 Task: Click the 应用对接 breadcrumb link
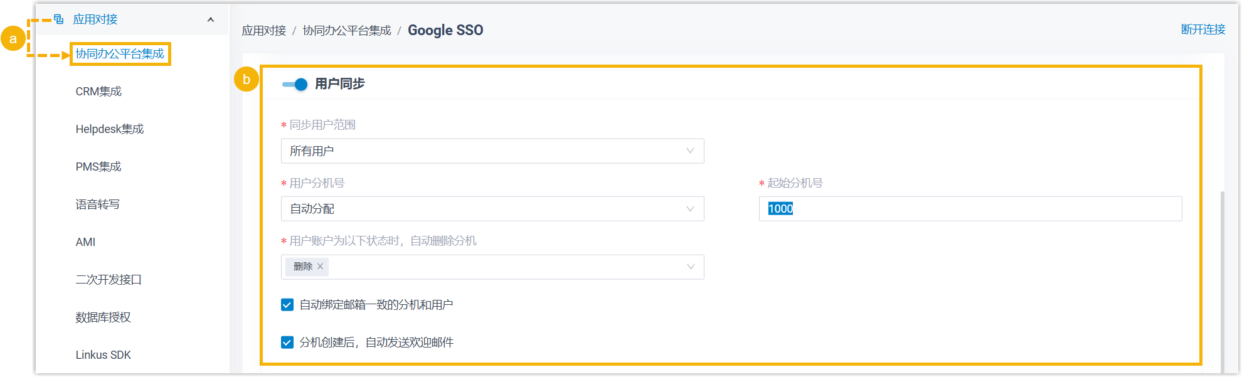pyautogui.click(x=264, y=31)
